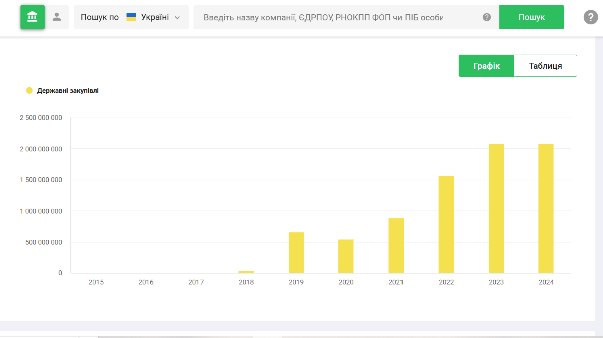Open the Пошук по Україні dropdown
This screenshot has height=338, width=603.
[131, 17]
